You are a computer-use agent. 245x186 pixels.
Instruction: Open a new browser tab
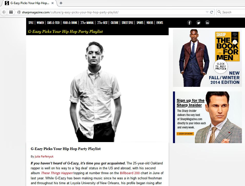[61, 3]
